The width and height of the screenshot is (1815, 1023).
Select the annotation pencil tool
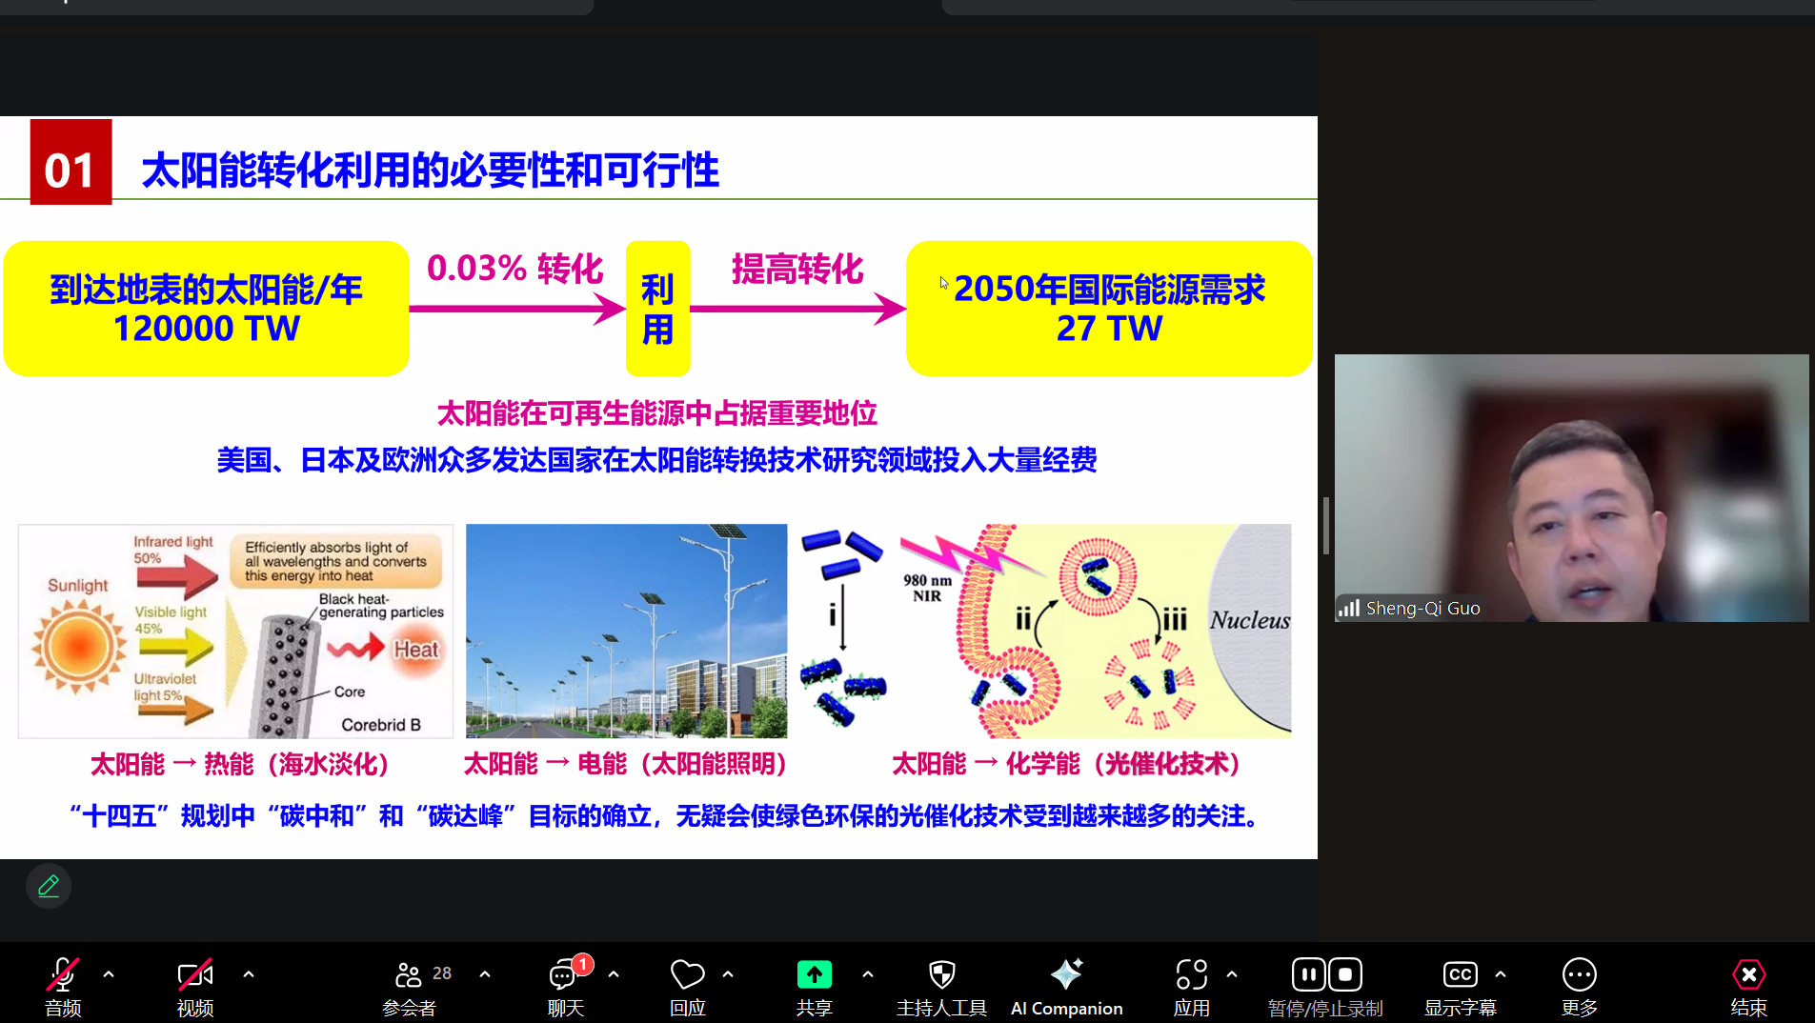(x=48, y=885)
